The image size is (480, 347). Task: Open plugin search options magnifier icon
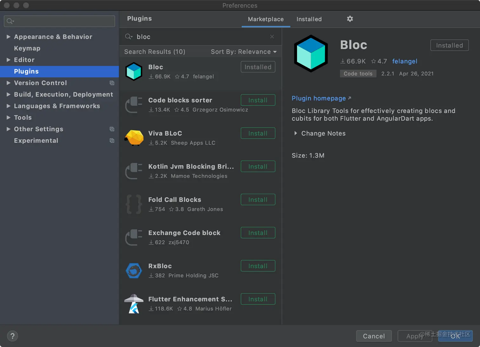129,36
